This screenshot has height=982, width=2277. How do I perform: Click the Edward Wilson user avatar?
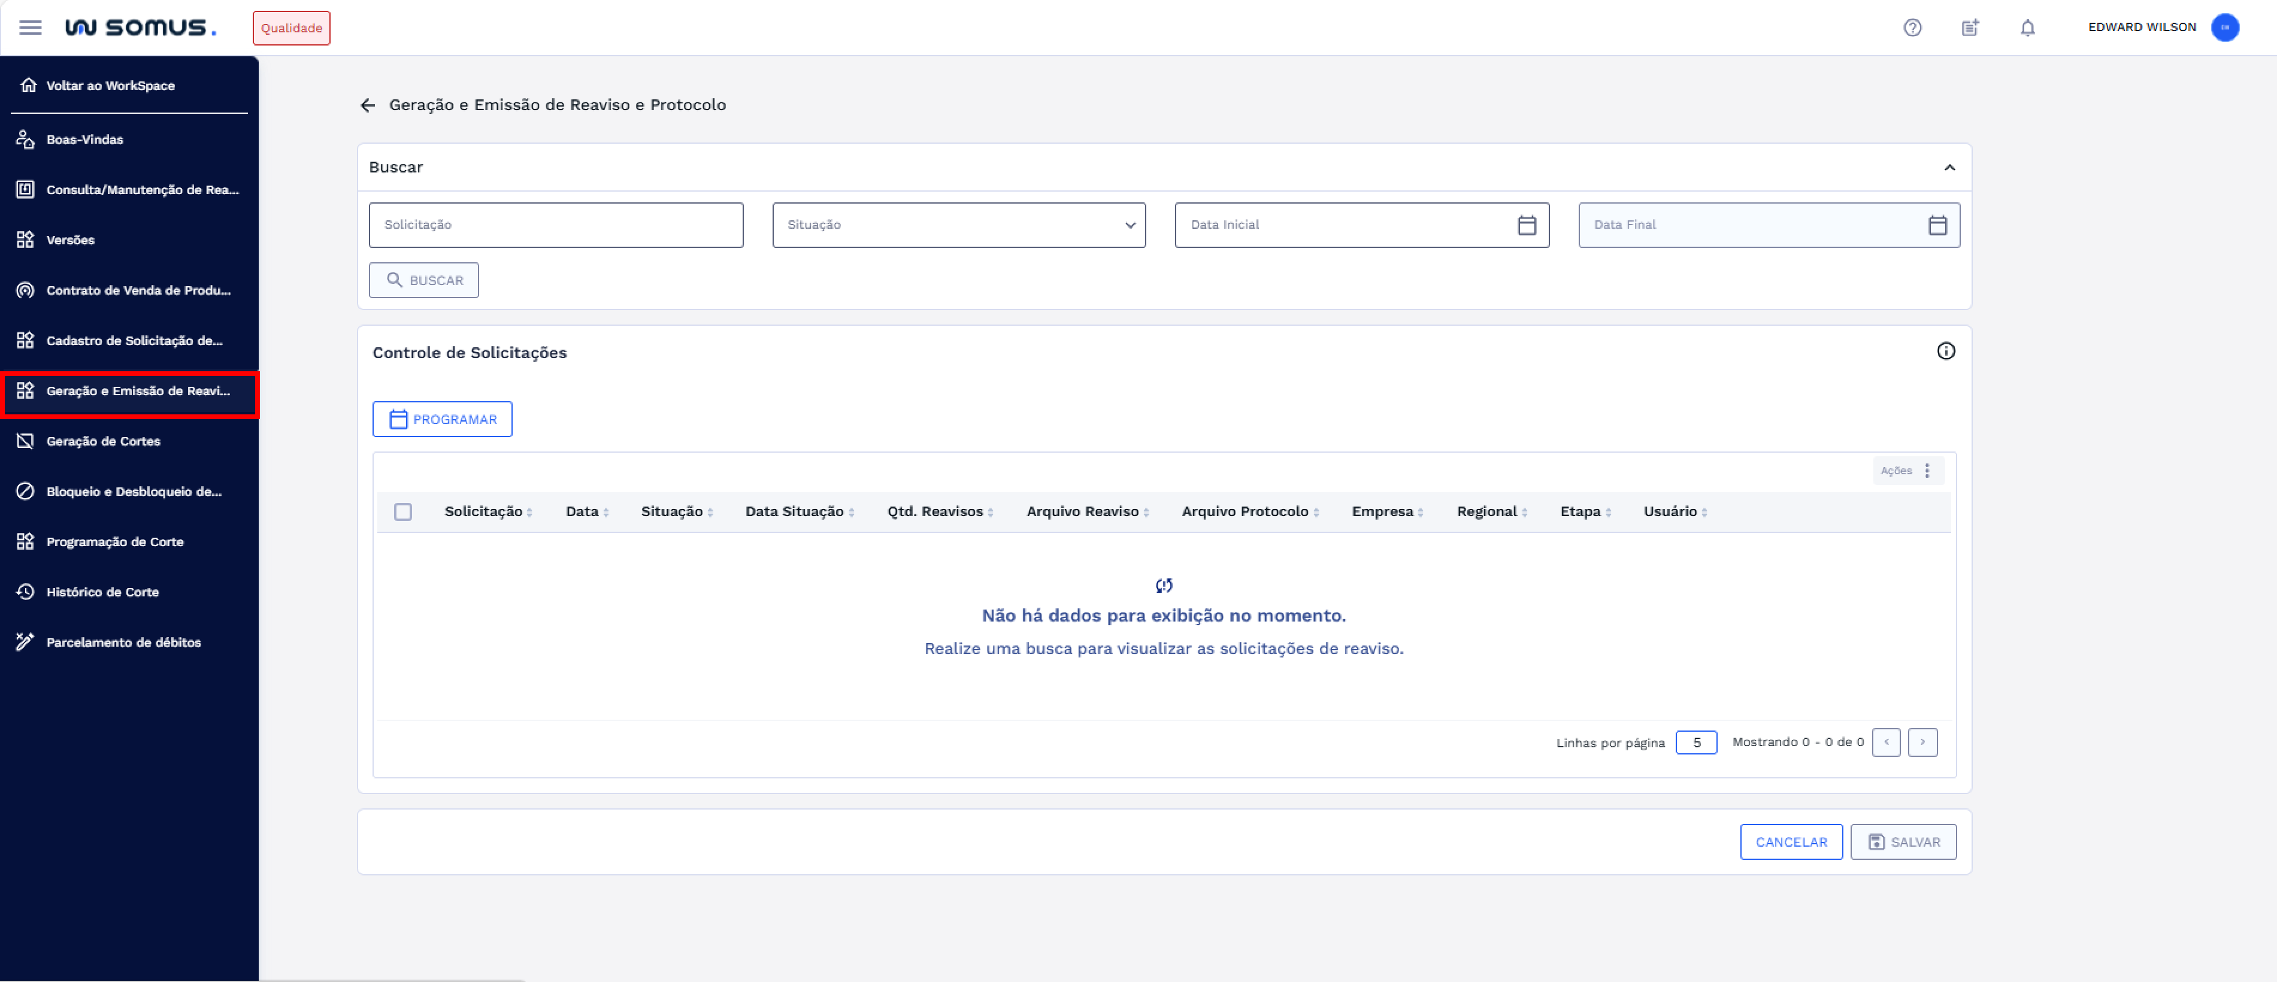pos(2224,28)
